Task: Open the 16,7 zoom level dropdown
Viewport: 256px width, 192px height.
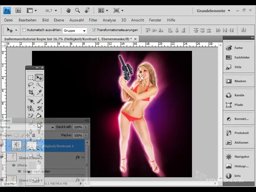Action: click(56, 11)
